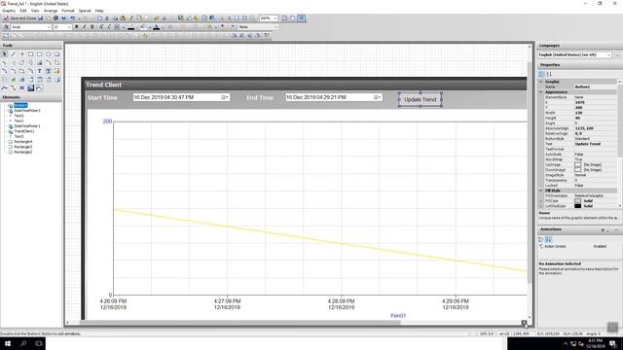623x350 pixels.
Task: Add an animation with the plus icon
Action: 603,229
